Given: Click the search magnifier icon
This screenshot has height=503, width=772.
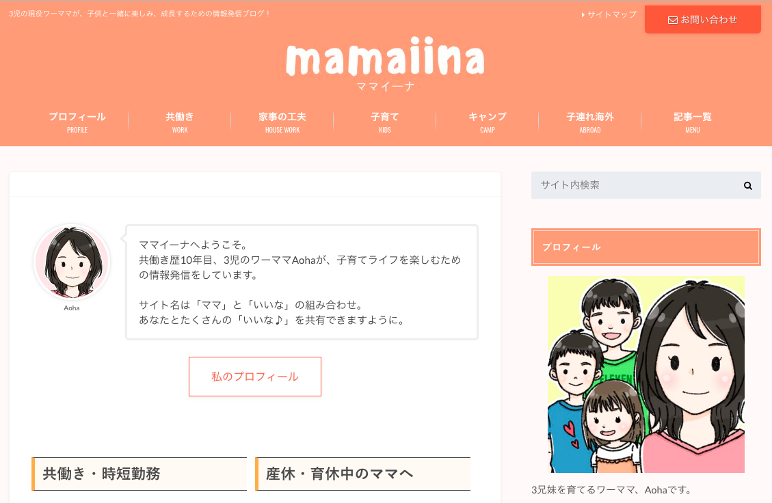Looking at the screenshot, I should (747, 185).
